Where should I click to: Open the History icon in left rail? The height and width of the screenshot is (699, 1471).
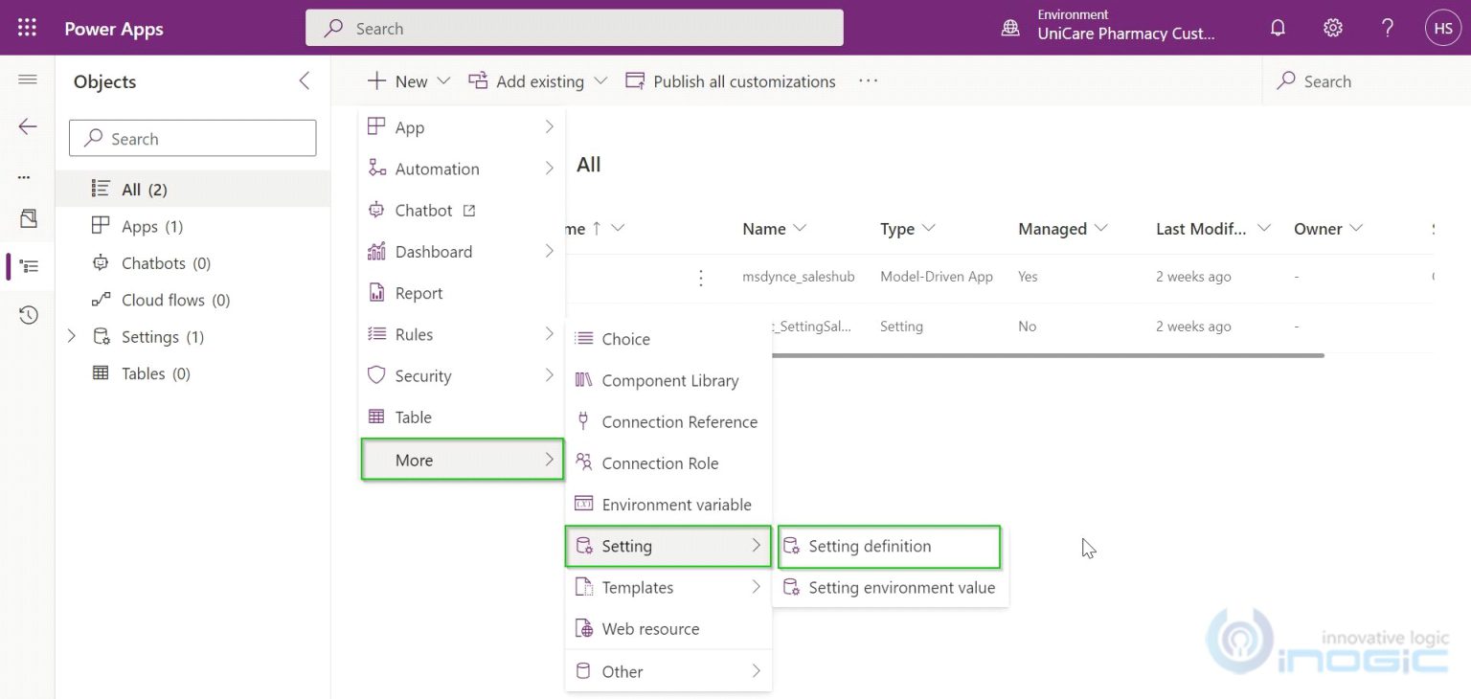[x=28, y=315]
